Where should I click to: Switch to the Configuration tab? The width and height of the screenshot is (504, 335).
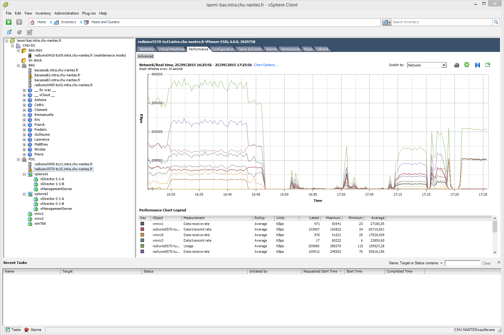[x=223, y=49]
